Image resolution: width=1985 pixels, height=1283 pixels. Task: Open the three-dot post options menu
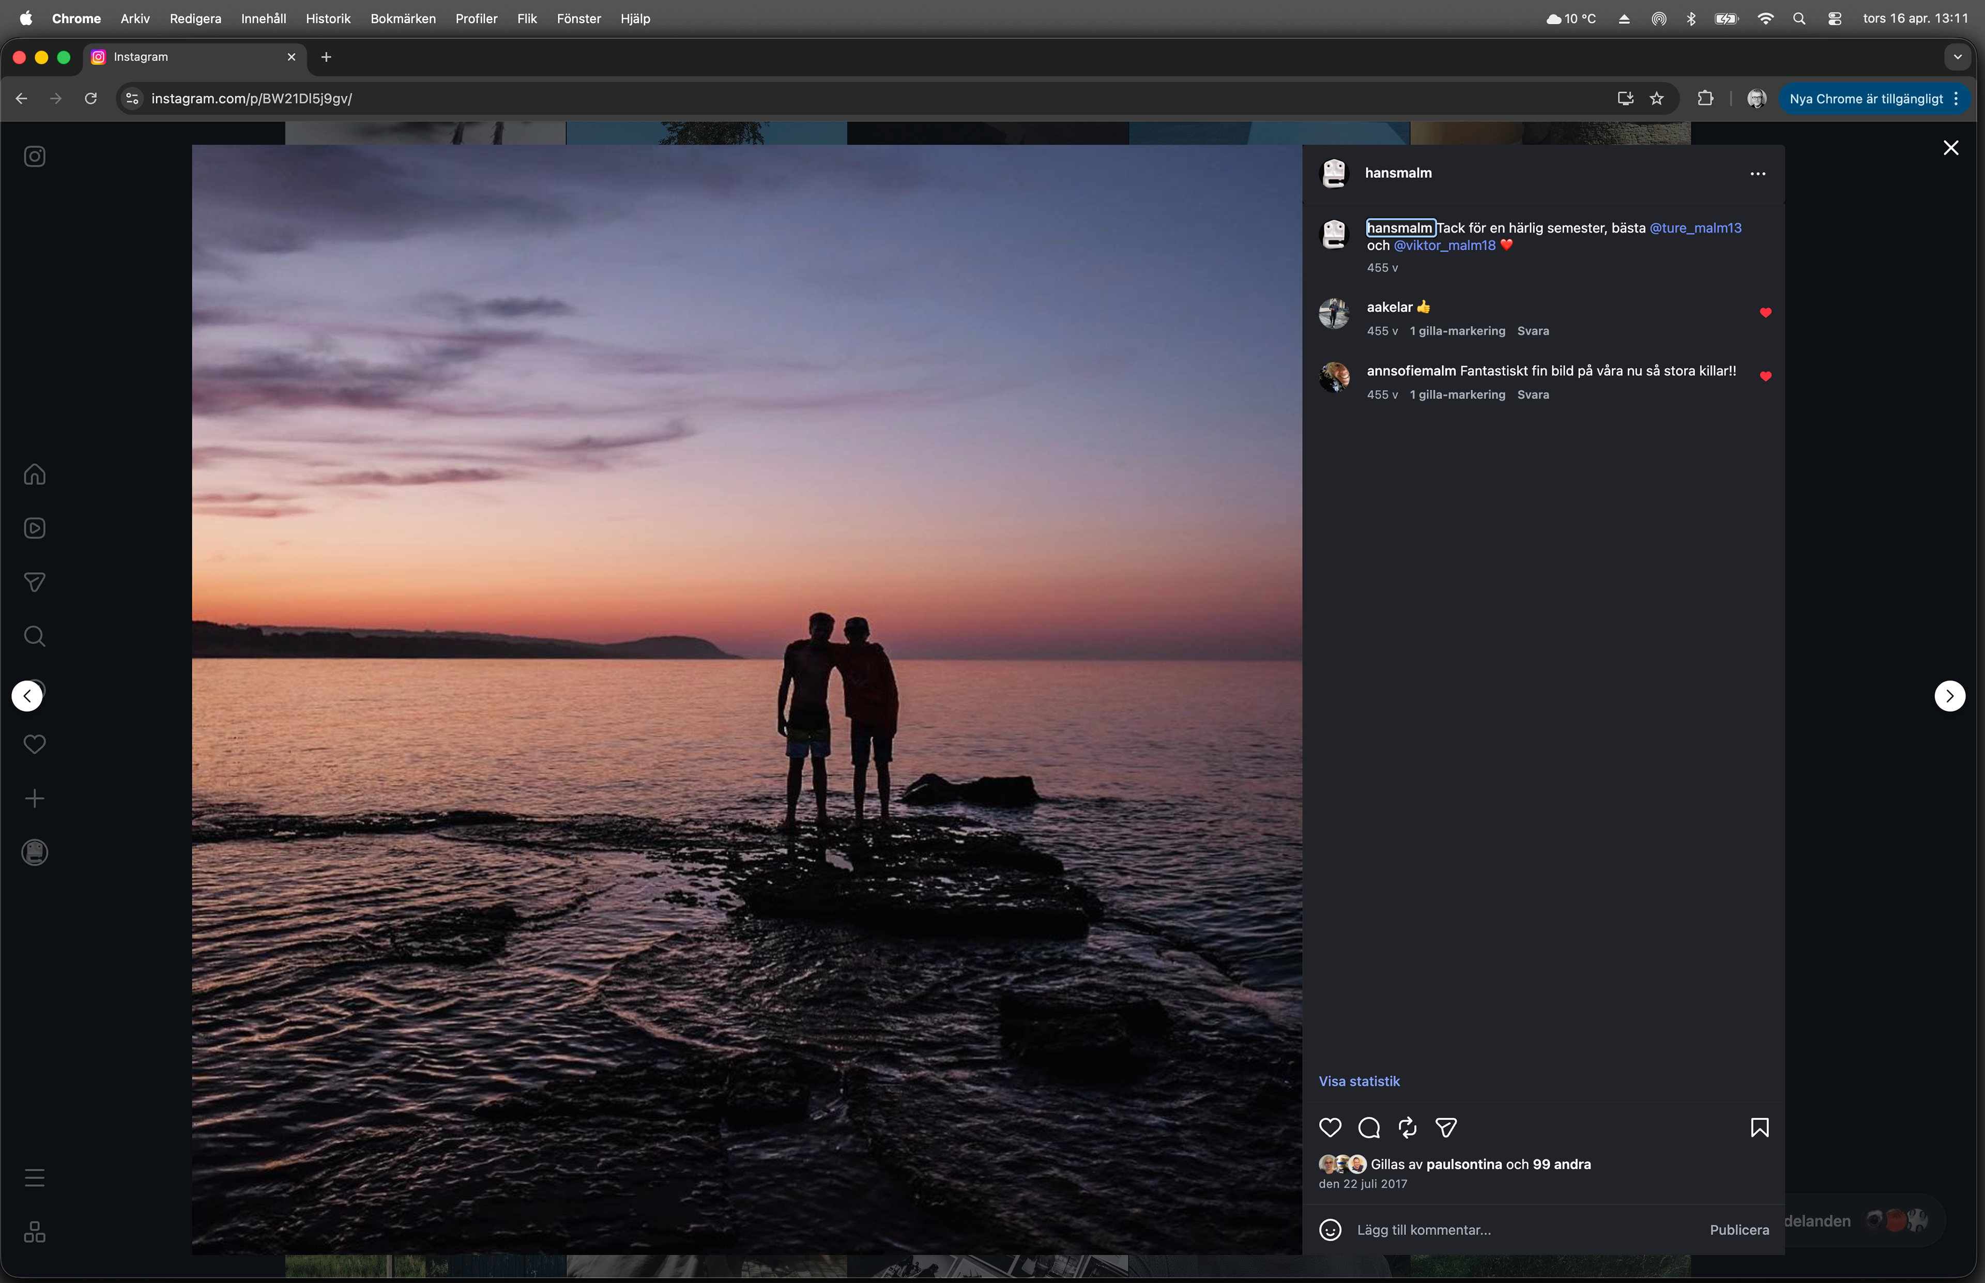tap(1758, 173)
